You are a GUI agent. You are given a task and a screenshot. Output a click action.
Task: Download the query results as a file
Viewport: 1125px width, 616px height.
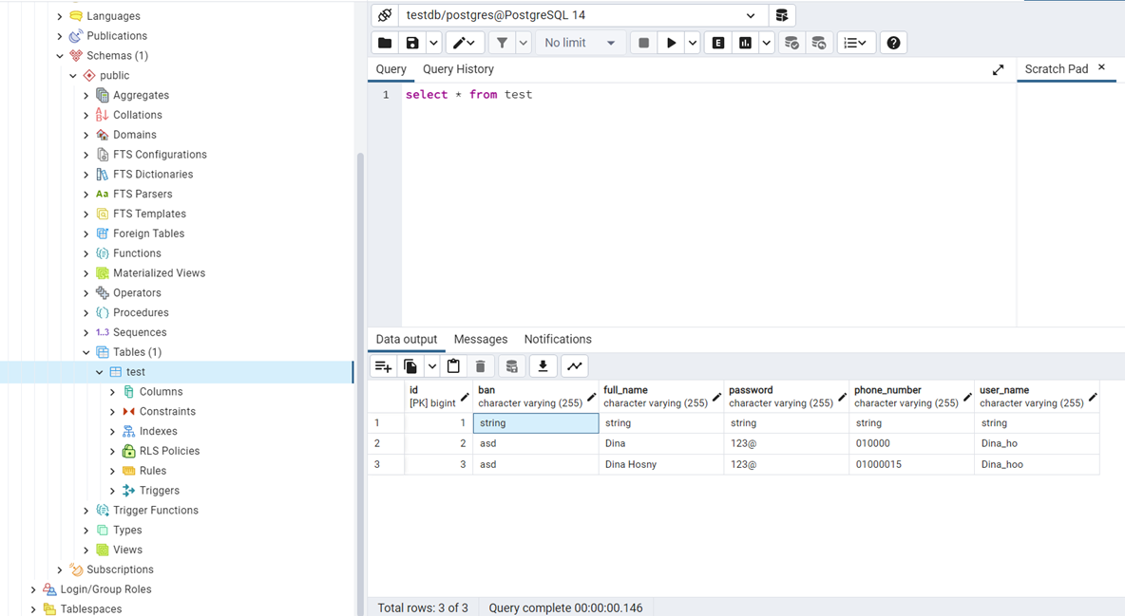click(542, 365)
